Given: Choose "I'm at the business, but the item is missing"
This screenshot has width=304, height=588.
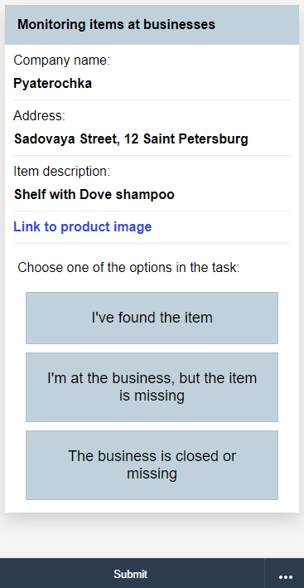Looking at the screenshot, I should coord(152,386).
